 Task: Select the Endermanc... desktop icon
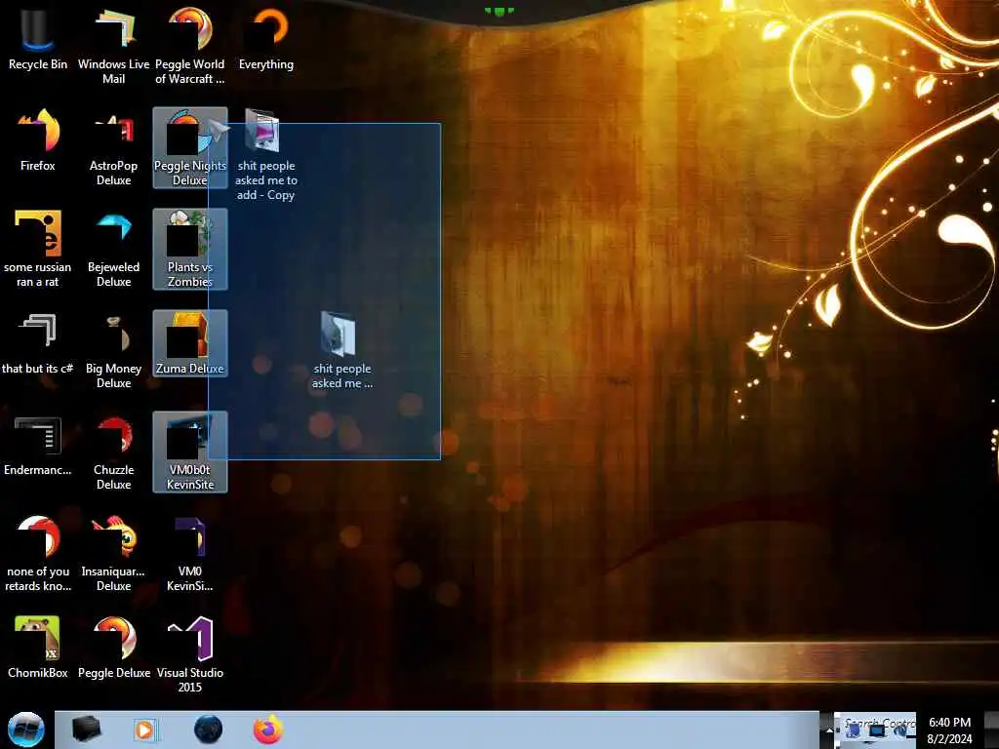pyautogui.click(x=38, y=446)
